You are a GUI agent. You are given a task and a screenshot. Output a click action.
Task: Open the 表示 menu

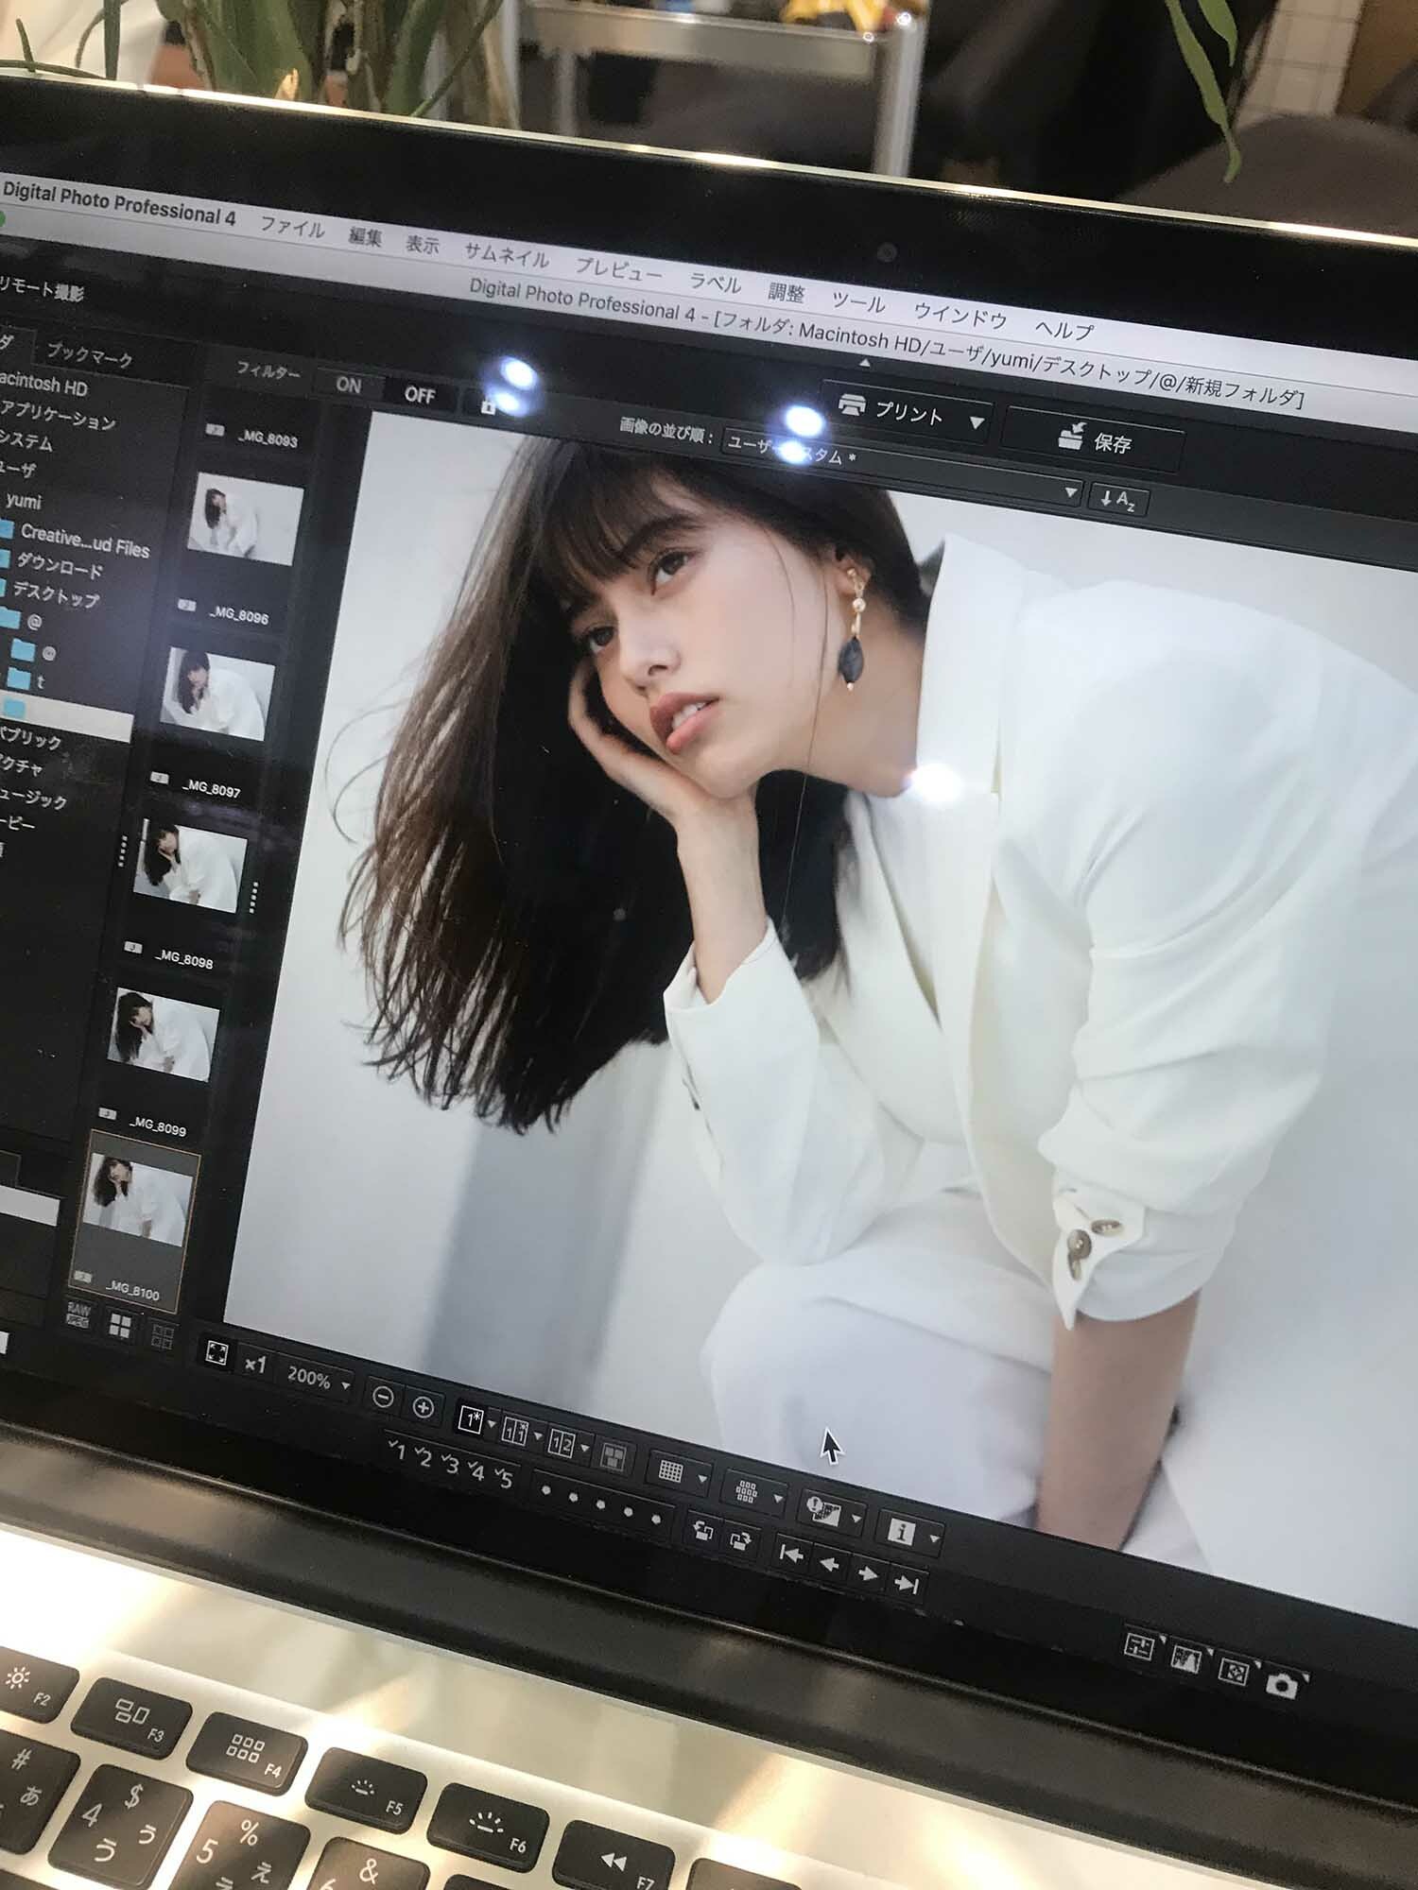click(x=422, y=244)
